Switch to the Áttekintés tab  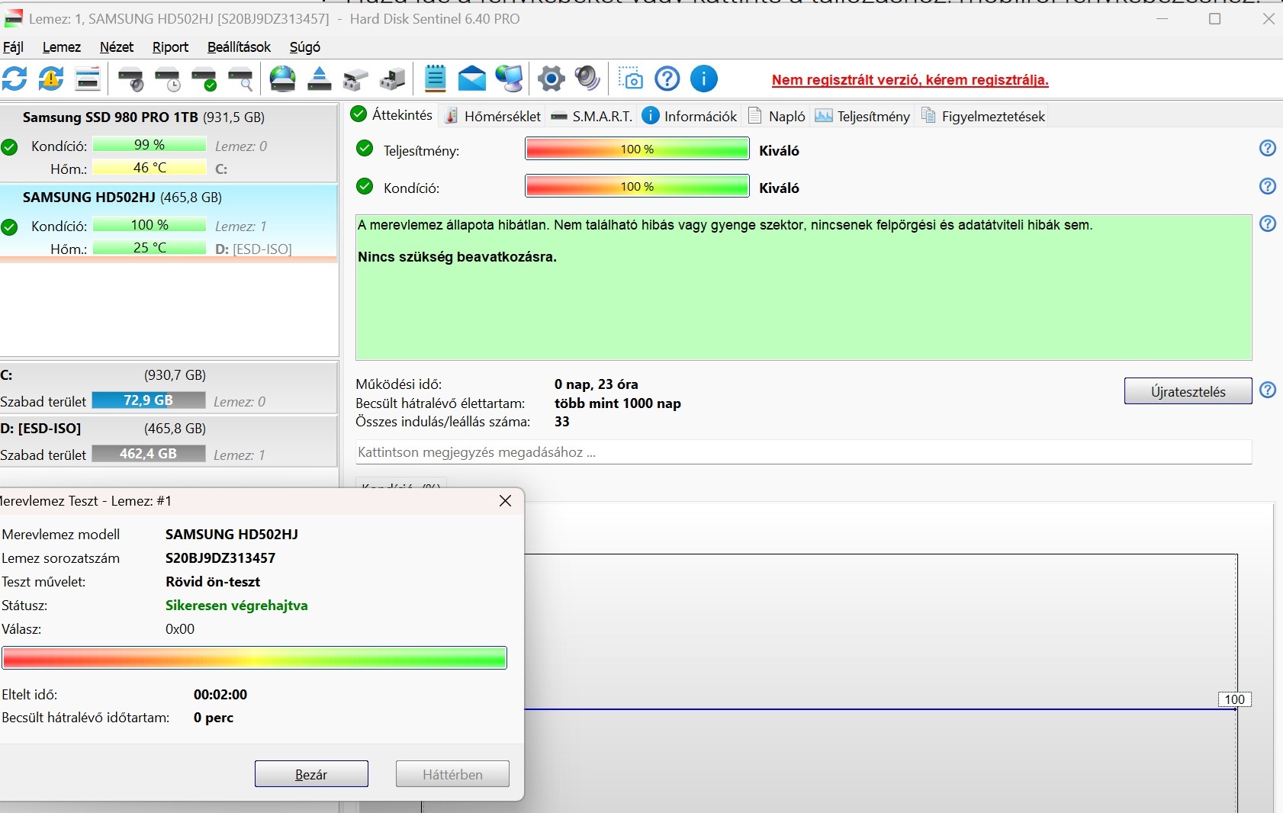click(x=391, y=115)
